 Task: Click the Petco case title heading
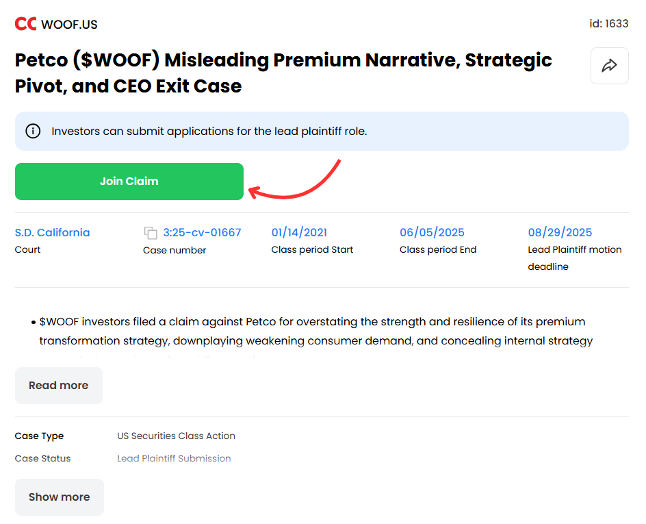(x=283, y=73)
